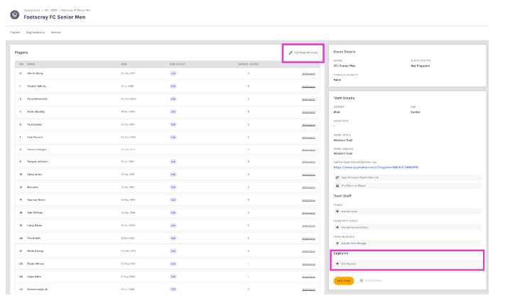Unallocate player Perry Blanchard

(x=308, y=99)
